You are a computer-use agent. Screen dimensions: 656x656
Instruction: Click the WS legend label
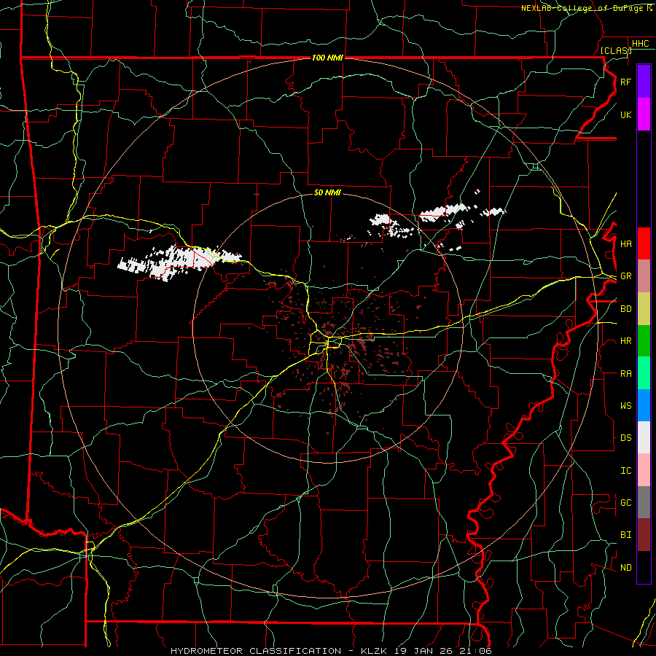[x=625, y=406]
